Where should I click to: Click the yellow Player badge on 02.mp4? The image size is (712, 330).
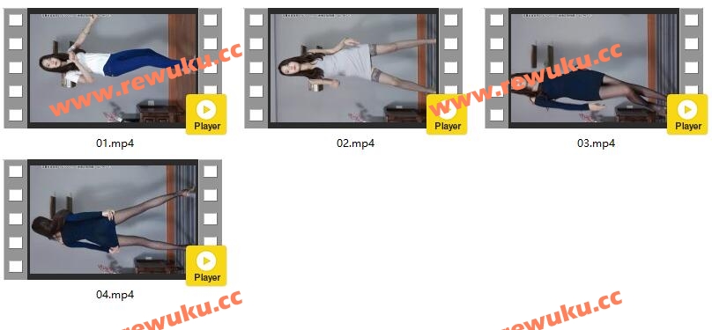click(447, 114)
